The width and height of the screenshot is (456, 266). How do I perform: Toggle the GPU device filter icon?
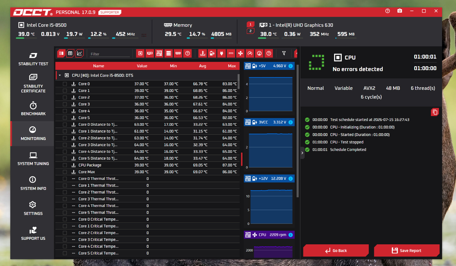point(150,53)
